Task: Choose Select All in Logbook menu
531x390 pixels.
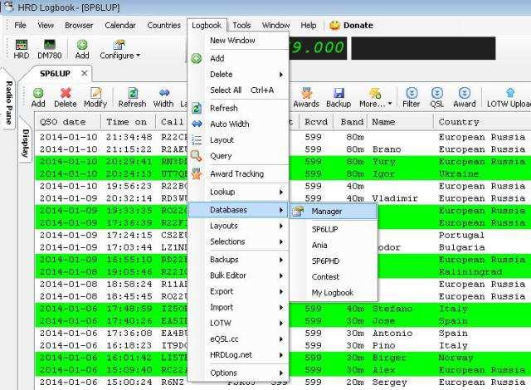Action: [238, 90]
